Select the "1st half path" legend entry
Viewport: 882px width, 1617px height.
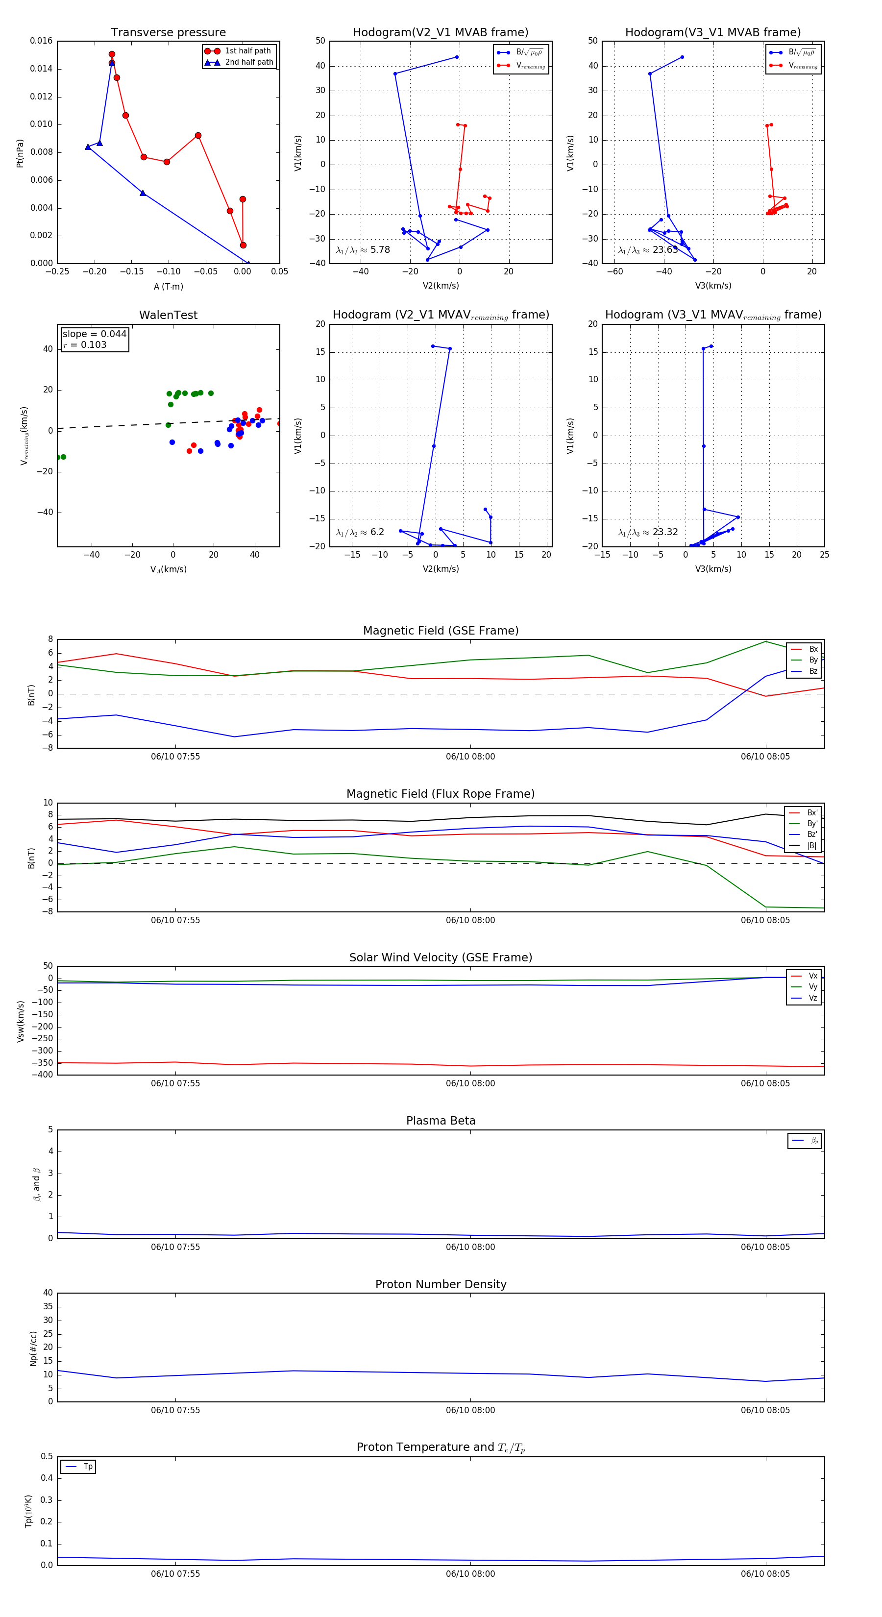tap(239, 51)
